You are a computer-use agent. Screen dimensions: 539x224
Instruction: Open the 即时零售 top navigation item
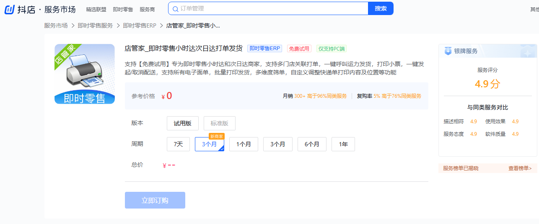tap(123, 9)
